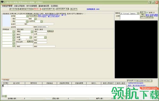Image resolution: width=159 pixels, height=101 pixels.
Task: Click the 住址 address input field
Action: (x=40, y=24)
